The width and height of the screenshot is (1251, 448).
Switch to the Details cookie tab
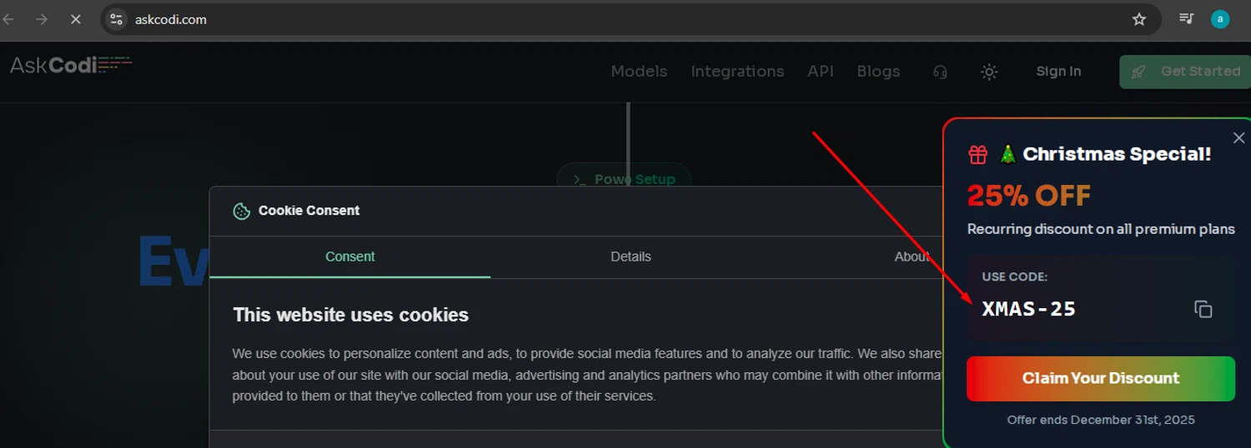[x=631, y=256]
